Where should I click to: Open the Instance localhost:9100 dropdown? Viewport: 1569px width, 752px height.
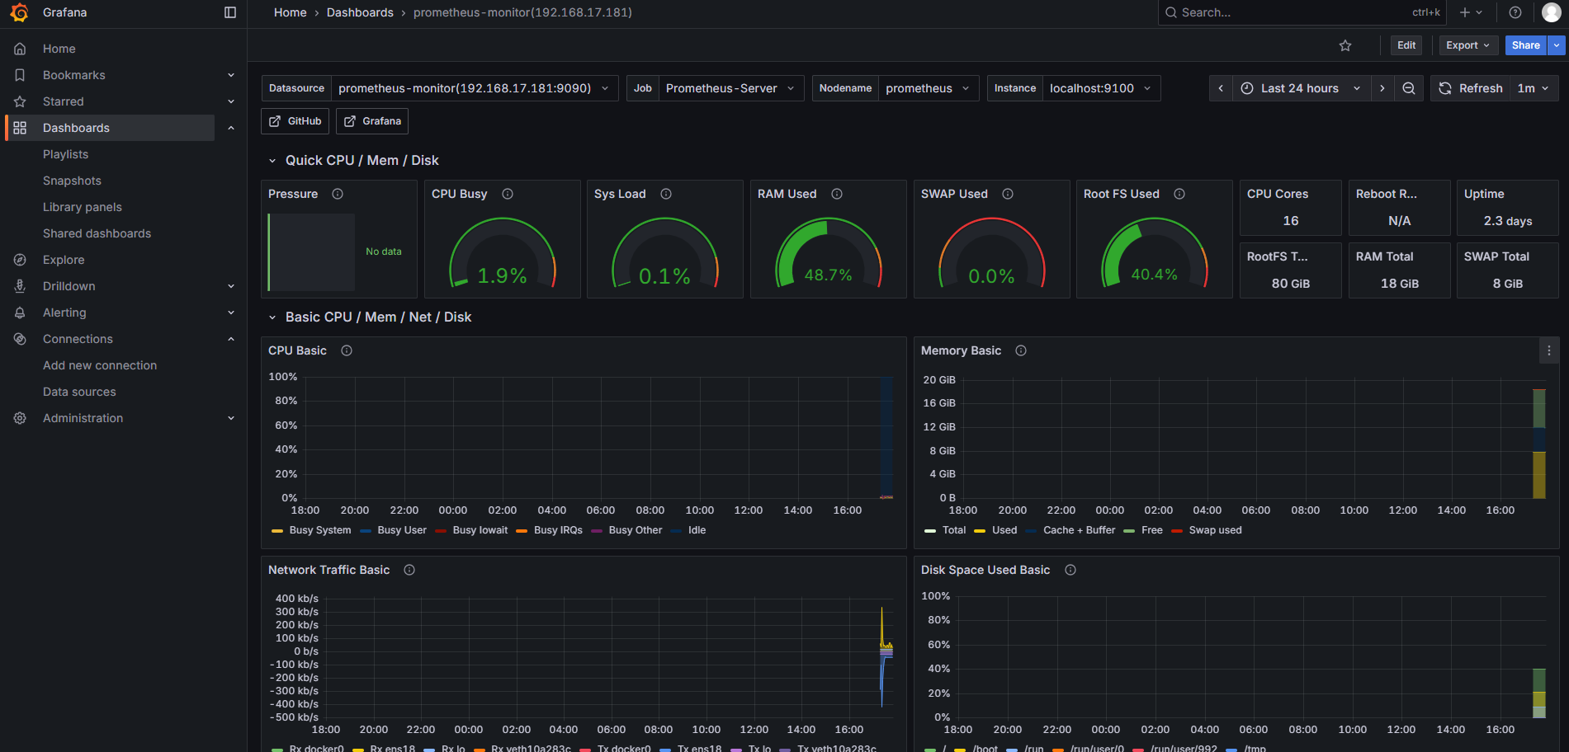(1101, 88)
